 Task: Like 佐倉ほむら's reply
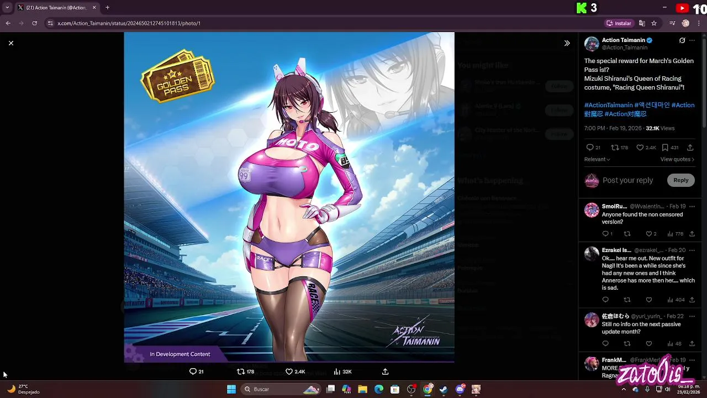[649, 344]
